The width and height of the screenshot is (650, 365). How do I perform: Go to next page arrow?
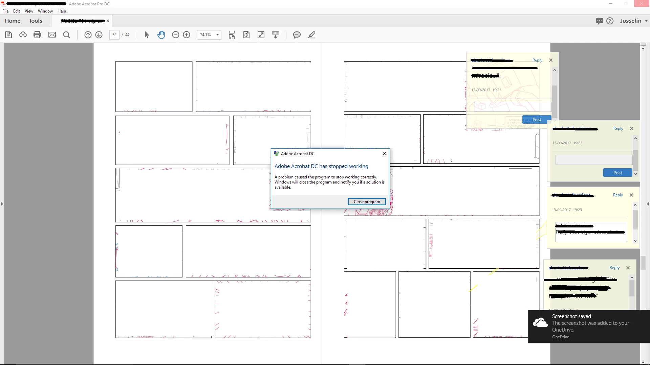coord(99,35)
